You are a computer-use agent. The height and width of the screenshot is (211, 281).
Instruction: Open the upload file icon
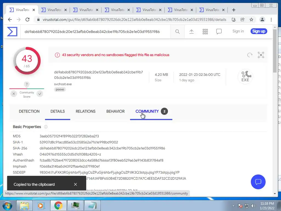[191, 32]
